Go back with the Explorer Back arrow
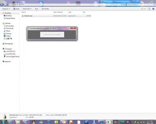The width and height of the screenshot is (156, 124). coord(2,5)
